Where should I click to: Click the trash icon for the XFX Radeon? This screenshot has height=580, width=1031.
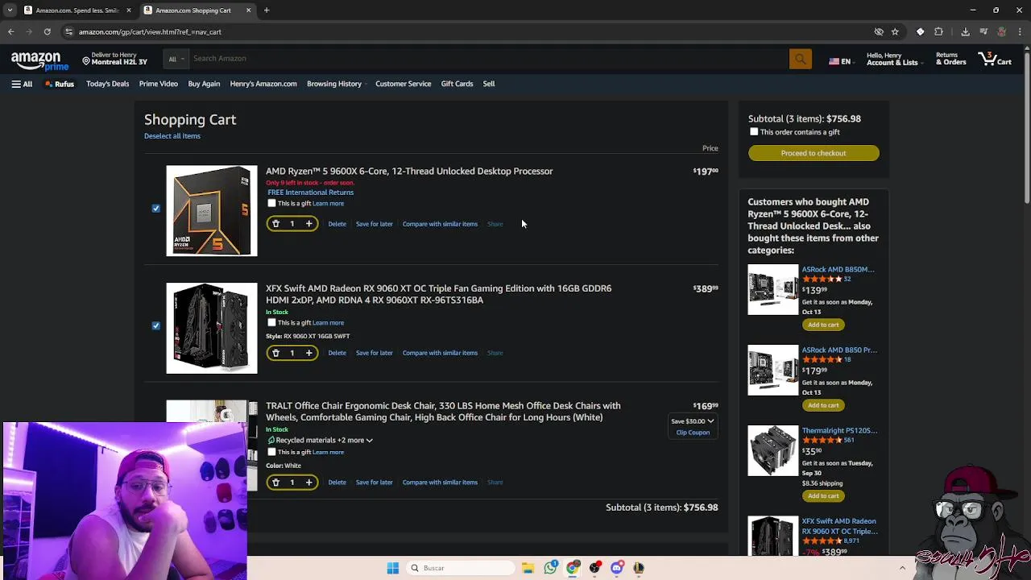[x=275, y=353]
